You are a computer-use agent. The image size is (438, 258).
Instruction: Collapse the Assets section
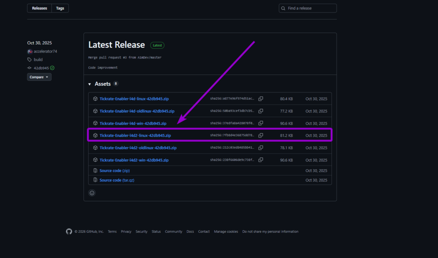point(90,84)
